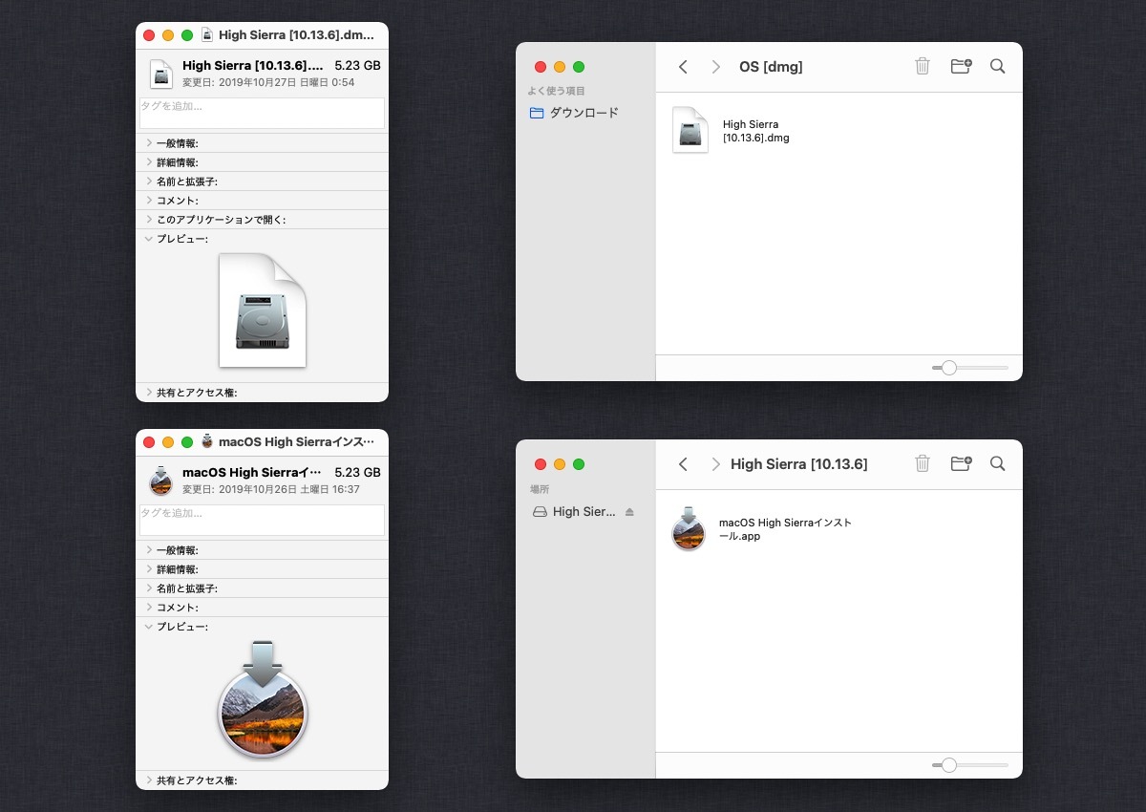Click new folder icon in OS [dmg] window

[x=961, y=66]
